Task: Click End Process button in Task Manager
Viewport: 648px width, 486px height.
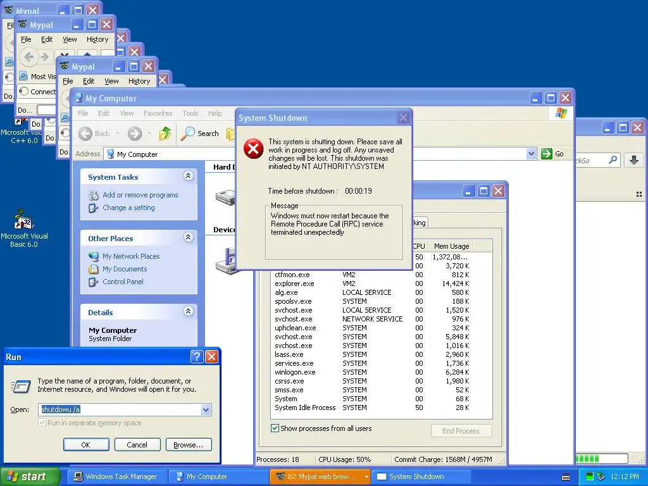Action: tap(461, 431)
